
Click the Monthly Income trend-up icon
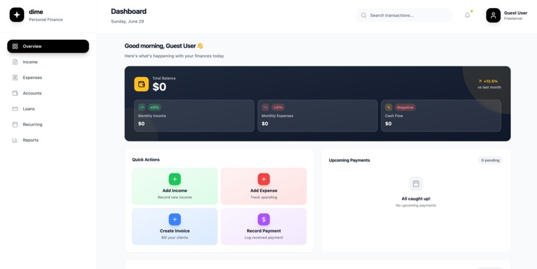pos(142,107)
